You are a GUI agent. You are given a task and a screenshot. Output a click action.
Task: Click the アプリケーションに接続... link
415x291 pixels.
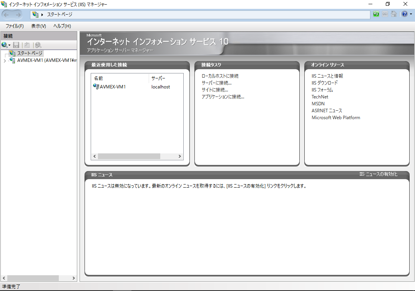[x=223, y=96]
